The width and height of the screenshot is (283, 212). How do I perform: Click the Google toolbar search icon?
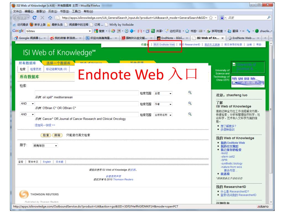click(x=96, y=31)
